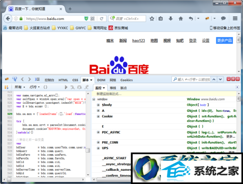Click the 更多产品 button
The height and width of the screenshot is (184, 243).
coord(225,40)
